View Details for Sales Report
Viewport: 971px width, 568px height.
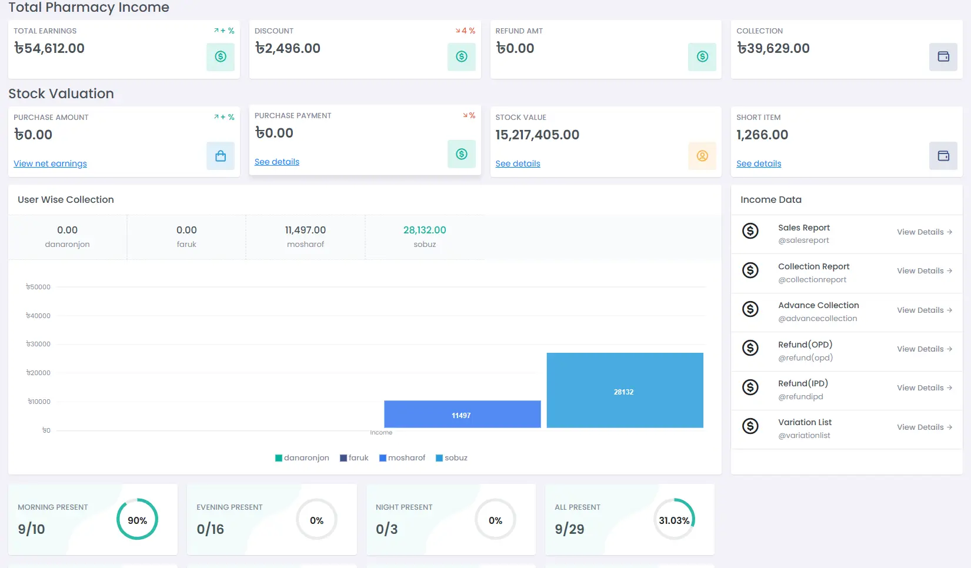(925, 232)
